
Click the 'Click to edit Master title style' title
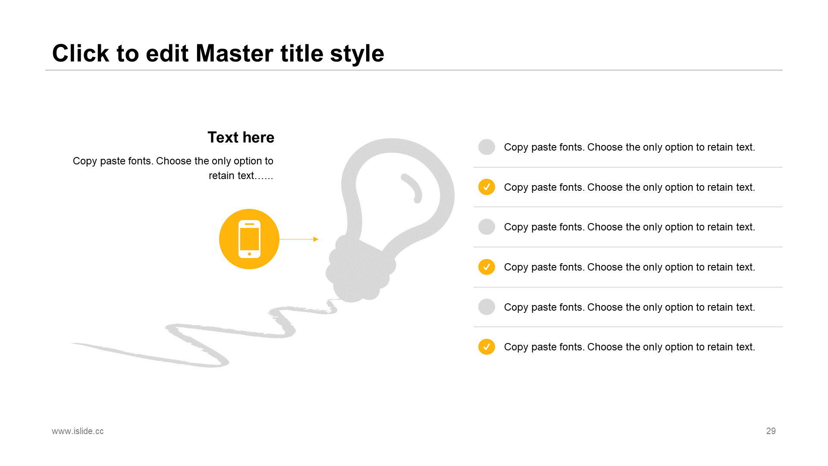click(x=218, y=54)
